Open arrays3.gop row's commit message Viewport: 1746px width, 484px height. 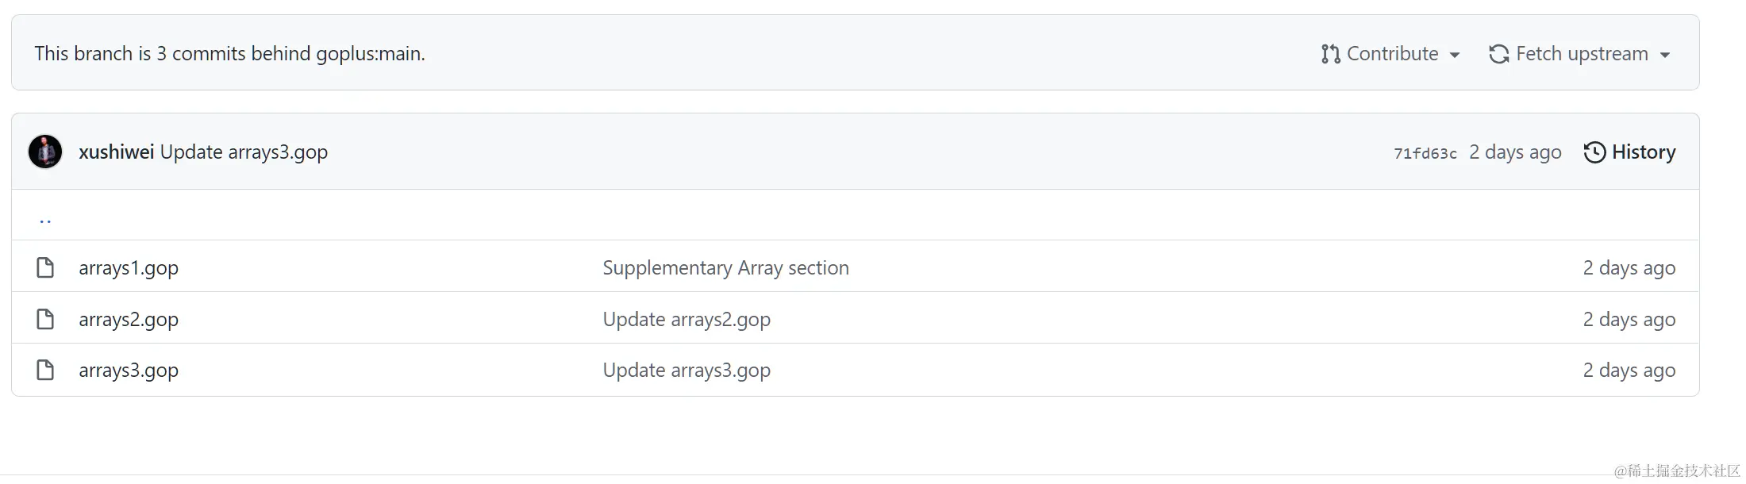coord(686,371)
